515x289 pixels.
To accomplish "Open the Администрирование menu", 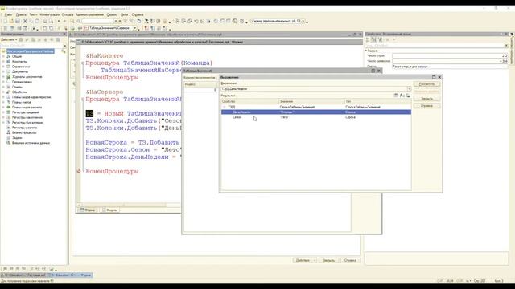I will [89, 14].
